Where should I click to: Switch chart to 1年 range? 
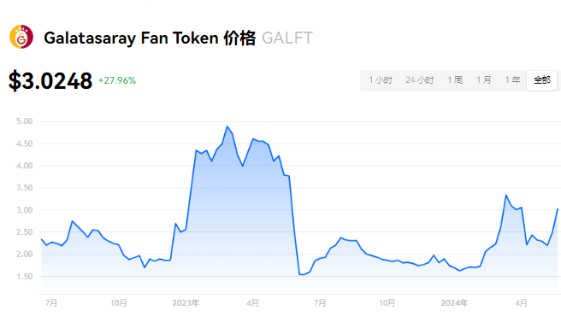click(512, 80)
